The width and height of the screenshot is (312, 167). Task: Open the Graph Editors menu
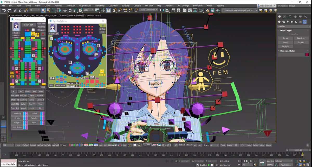click(85, 5)
